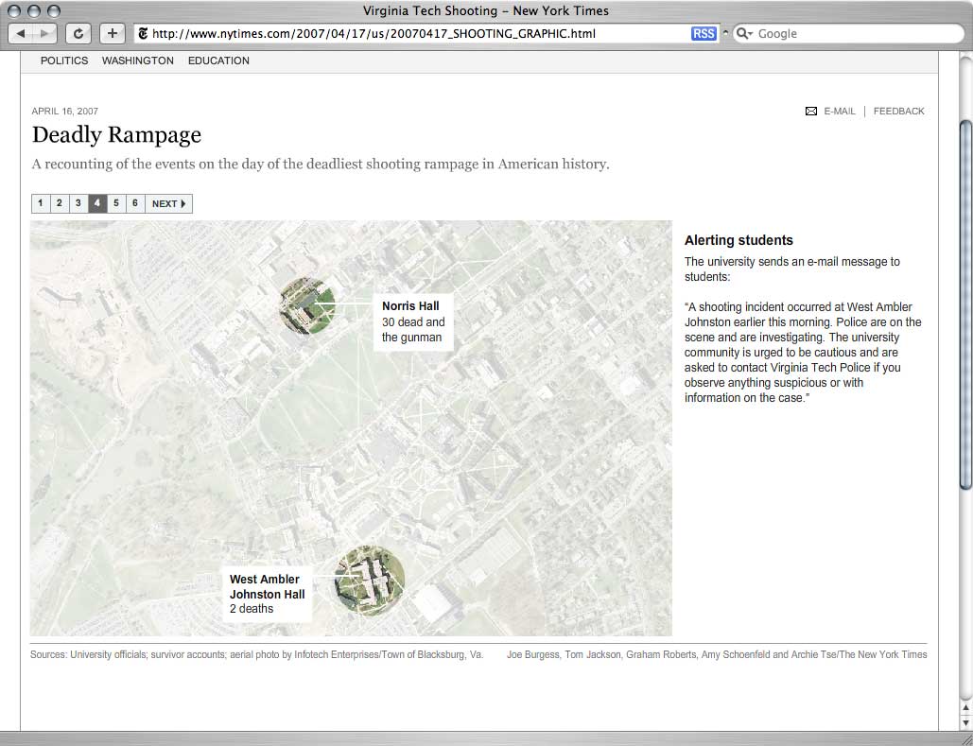Click the window zoom button
This screenshot has width=973, height=746.
54,11
